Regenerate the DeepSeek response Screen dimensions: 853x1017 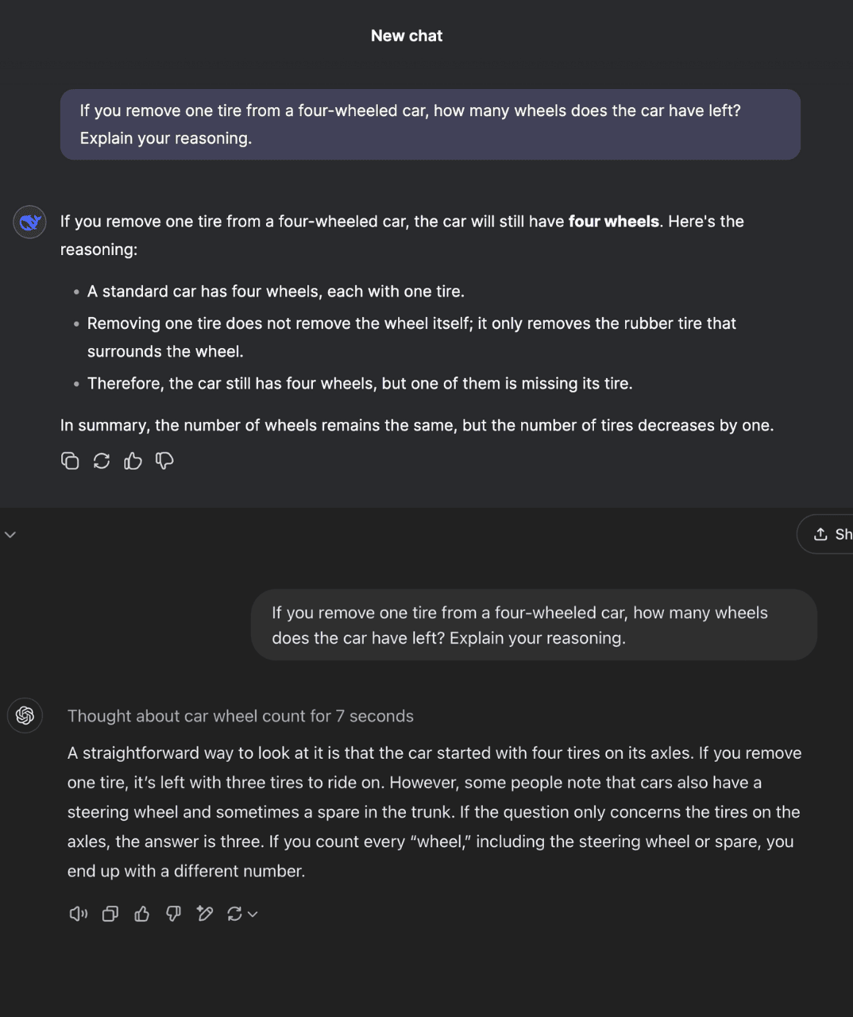(x=102, y=461)
